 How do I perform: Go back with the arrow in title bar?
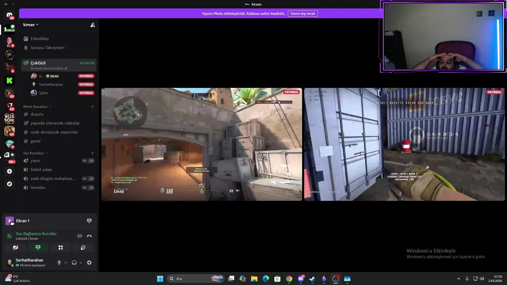tap(6, 4)
